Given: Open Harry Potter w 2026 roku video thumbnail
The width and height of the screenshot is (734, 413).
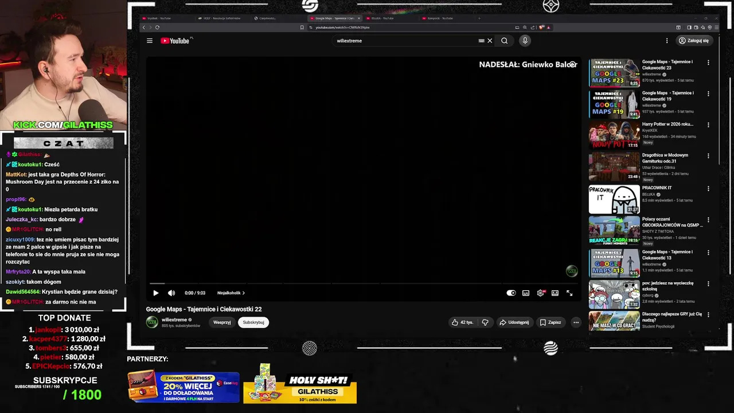Looking at the screenshot, I should 614,135.
